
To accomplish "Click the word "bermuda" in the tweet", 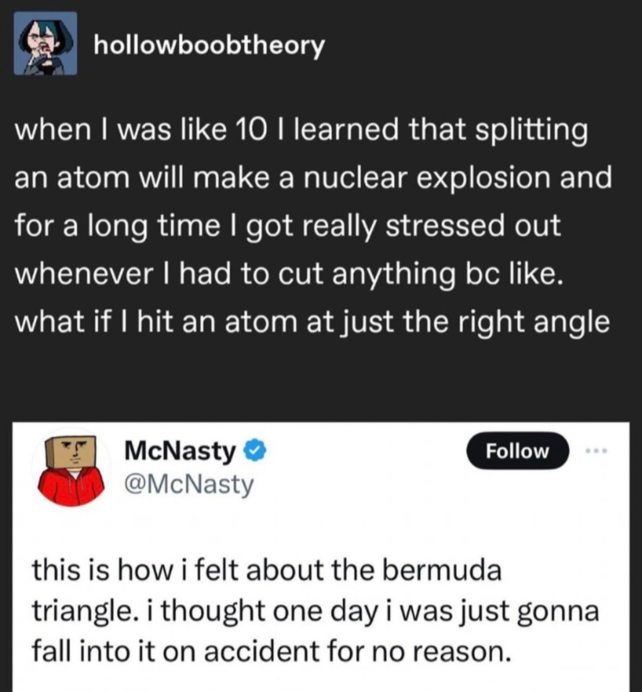I will (x=442, y=570).
